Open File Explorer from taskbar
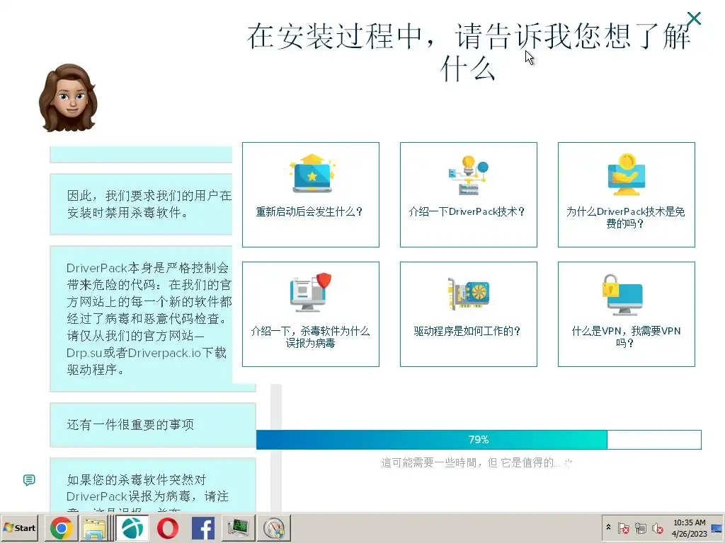The width and height of the screenshot is (725, 543). 96,528
